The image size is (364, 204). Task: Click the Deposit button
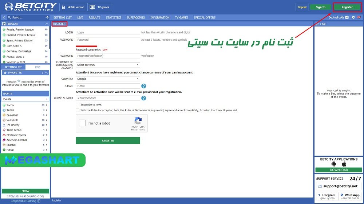pos(302,7)
